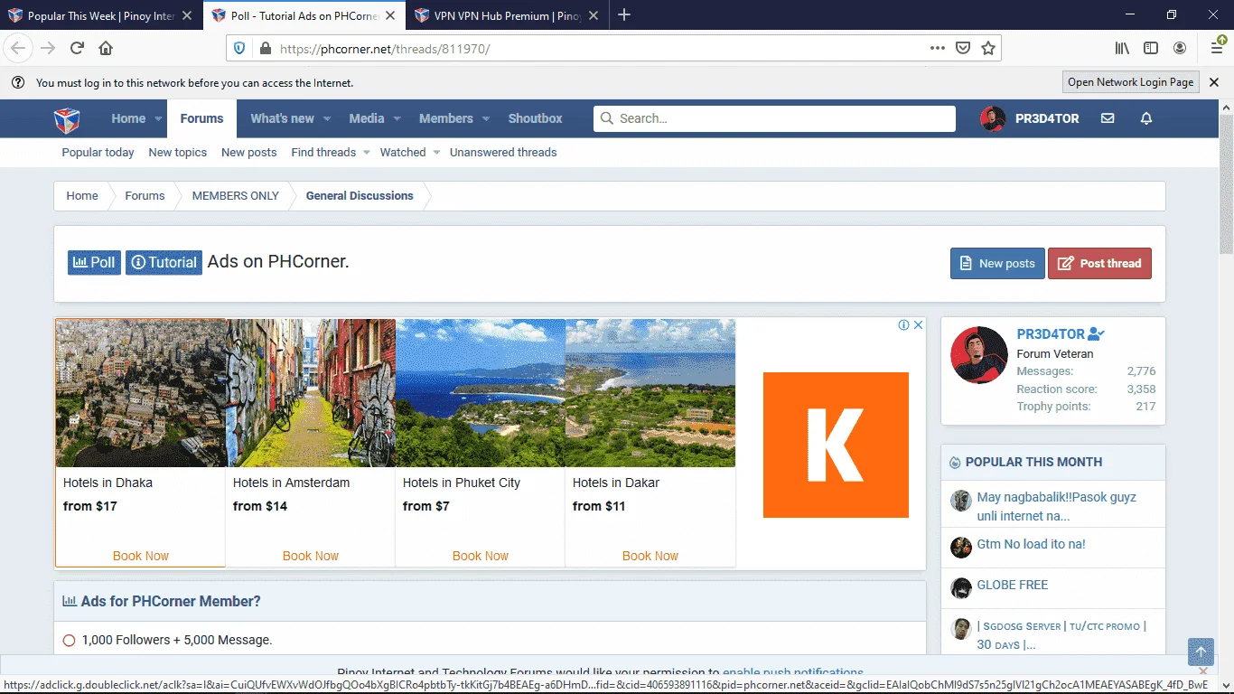Screen dimensions: 1234x694
Task: Open the Firefox hamburger menu
Action: pos(1217,48)
